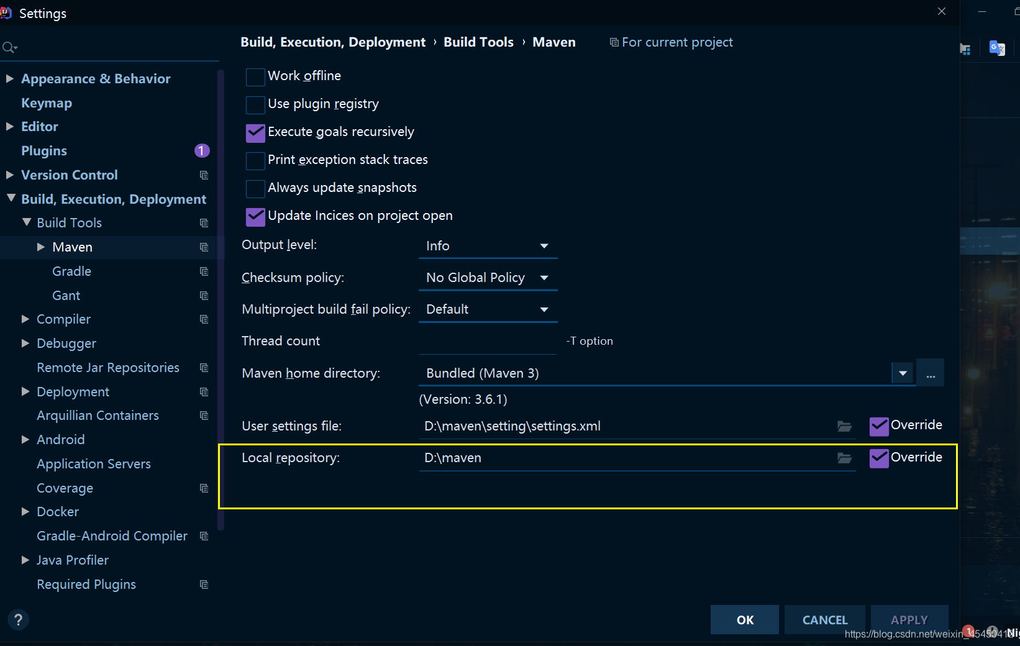The width and height of the screenshot is (1020, 646).
Task: Click the project-level icon beside Gradle
Action: tap(204, 271)
